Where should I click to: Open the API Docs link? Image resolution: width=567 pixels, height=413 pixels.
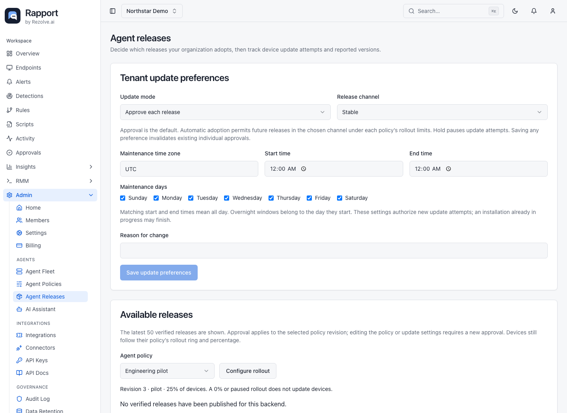[50, 373]
